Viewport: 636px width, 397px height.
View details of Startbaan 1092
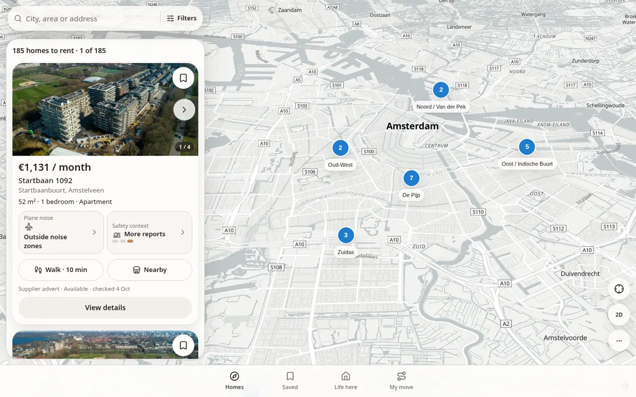[x=105, y=308]
